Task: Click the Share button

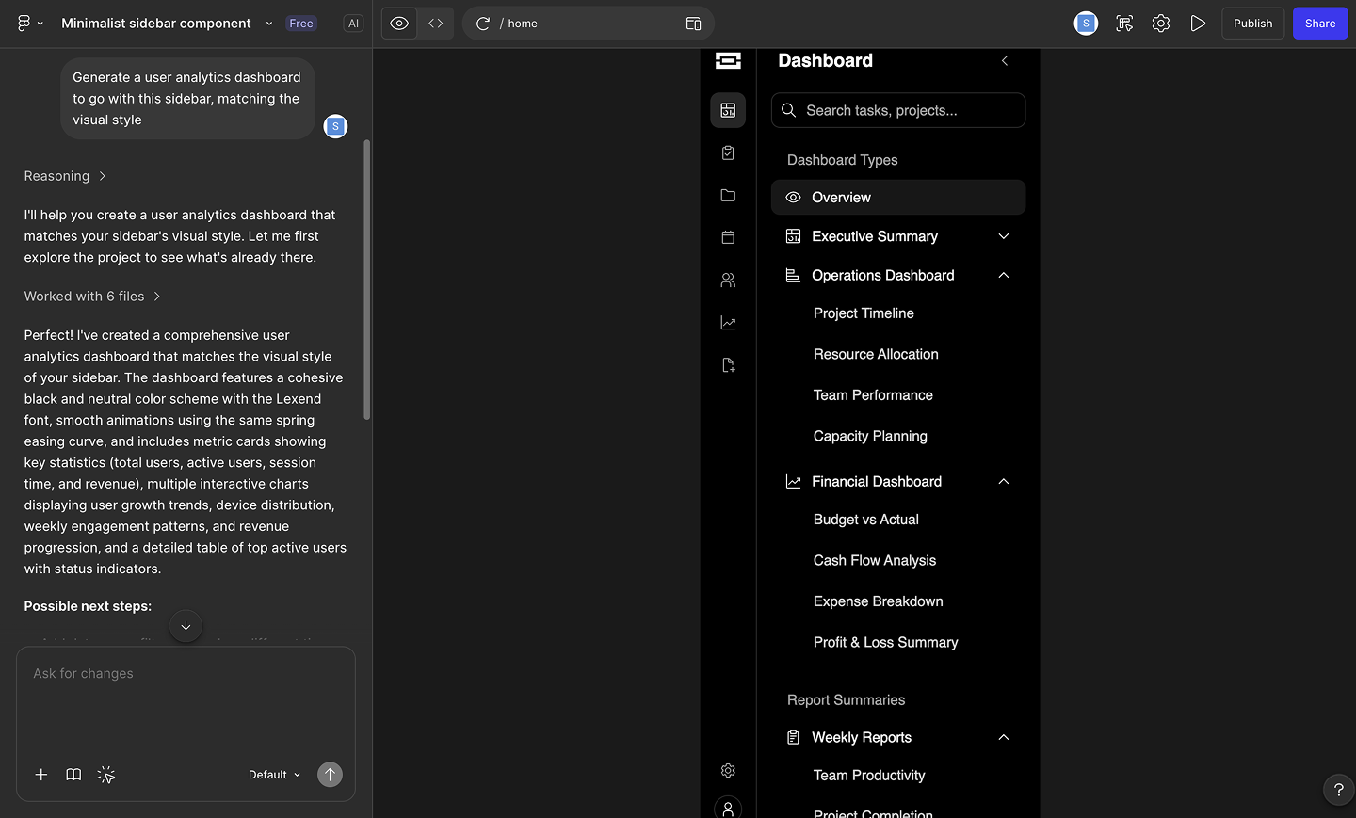Action: tap(1319, 23)
